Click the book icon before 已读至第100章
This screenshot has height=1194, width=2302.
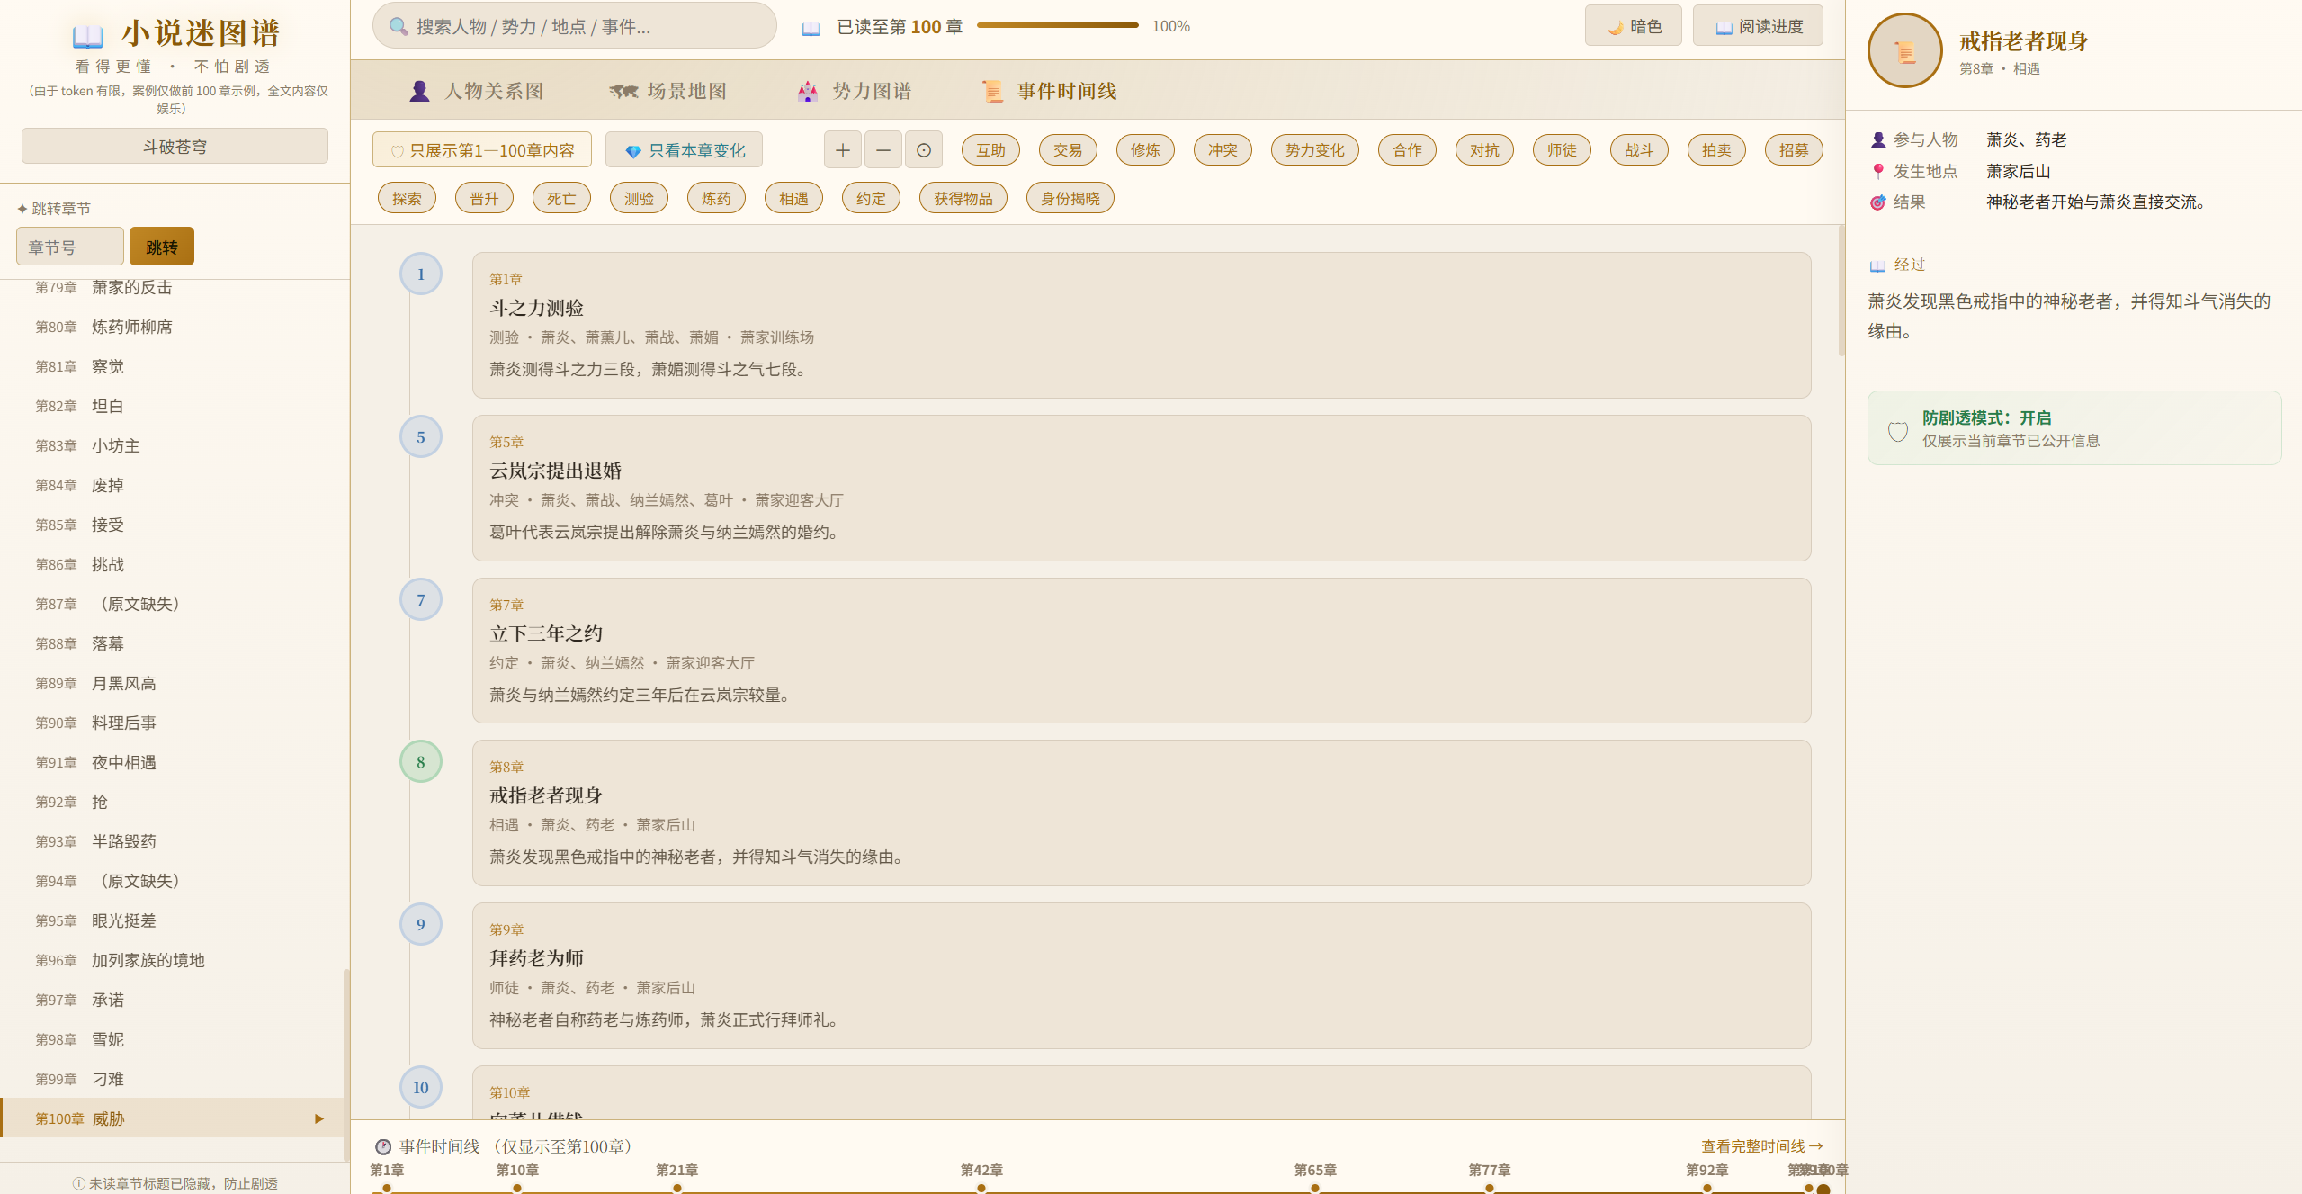(811, 28)
